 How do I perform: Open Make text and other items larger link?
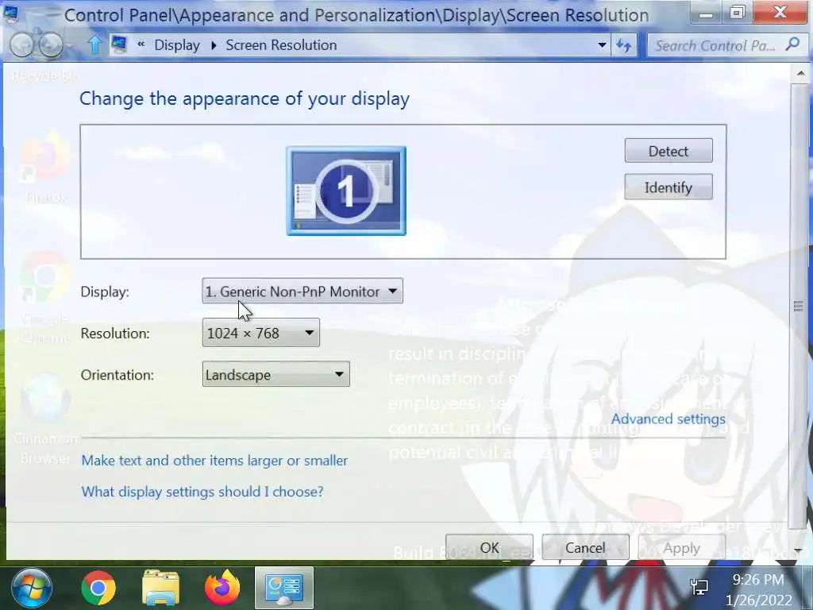(x=214, y=461)
